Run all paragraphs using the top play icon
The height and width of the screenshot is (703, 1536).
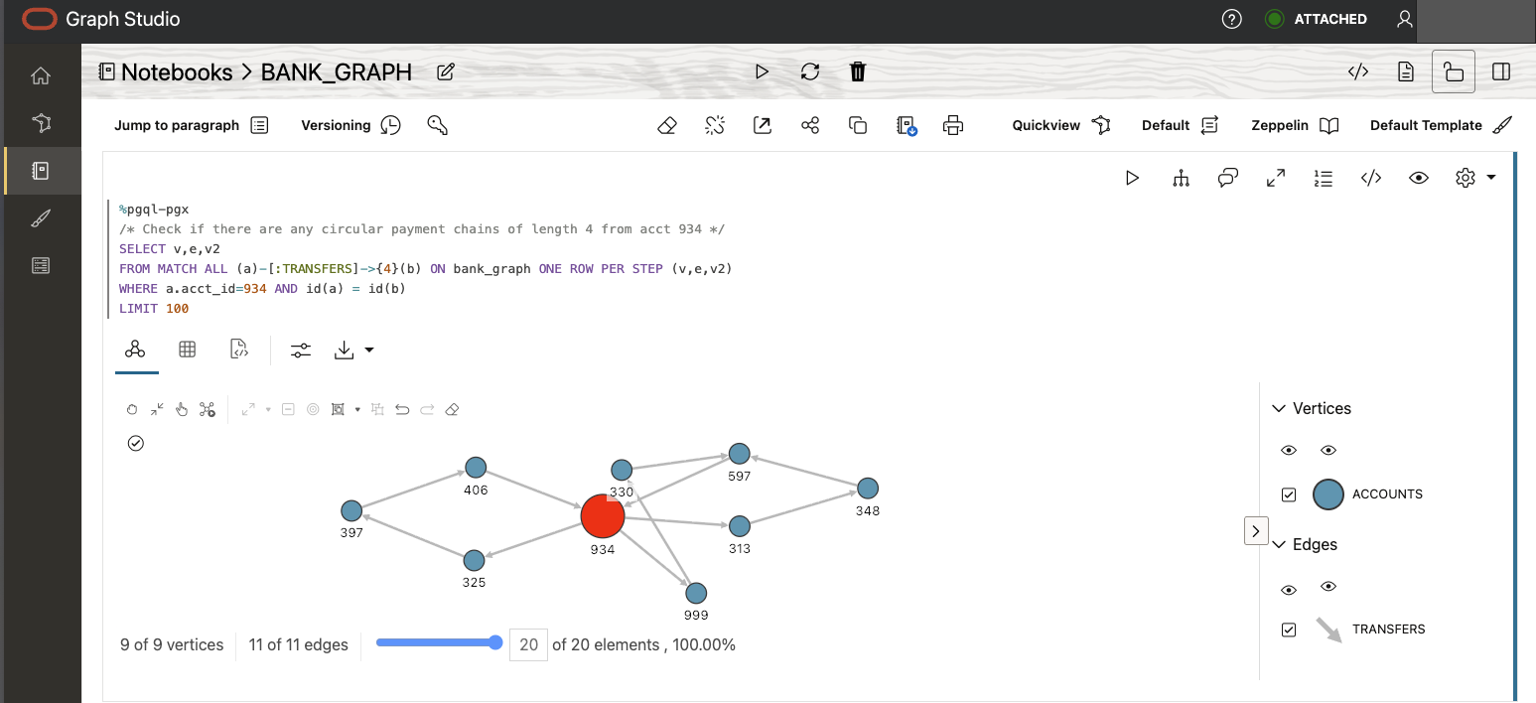click(x=762, y=71)
